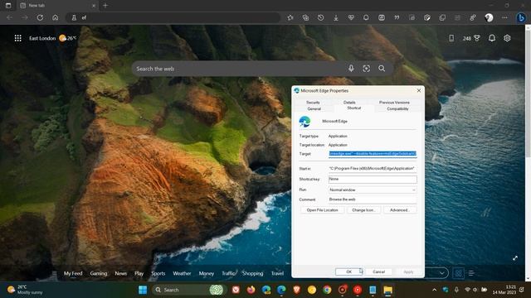Image resolution: width=531 pixels, height=298 pixels.
Task: Click the bell icon in Edge toolbar
Action: [366, 17]
